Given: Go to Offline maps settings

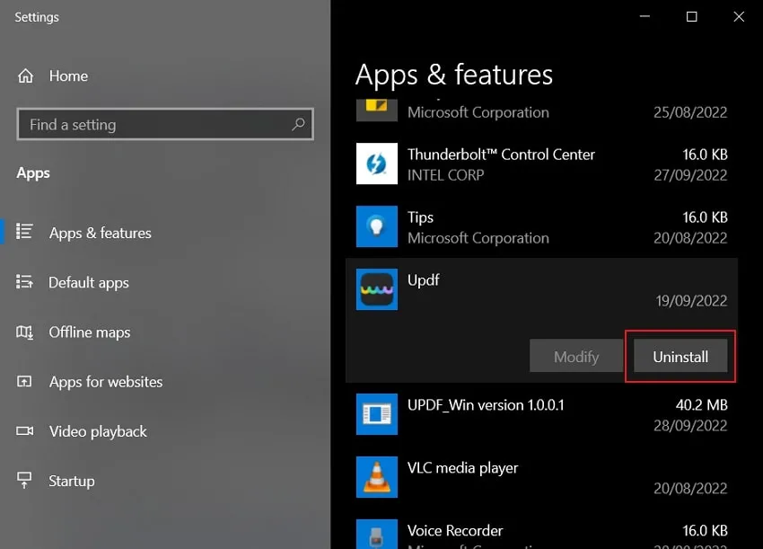Looking at the screenshot, I should [90, 332].
